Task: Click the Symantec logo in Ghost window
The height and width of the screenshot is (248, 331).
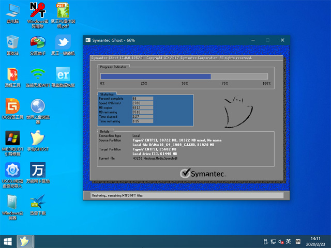Action: 203,174
